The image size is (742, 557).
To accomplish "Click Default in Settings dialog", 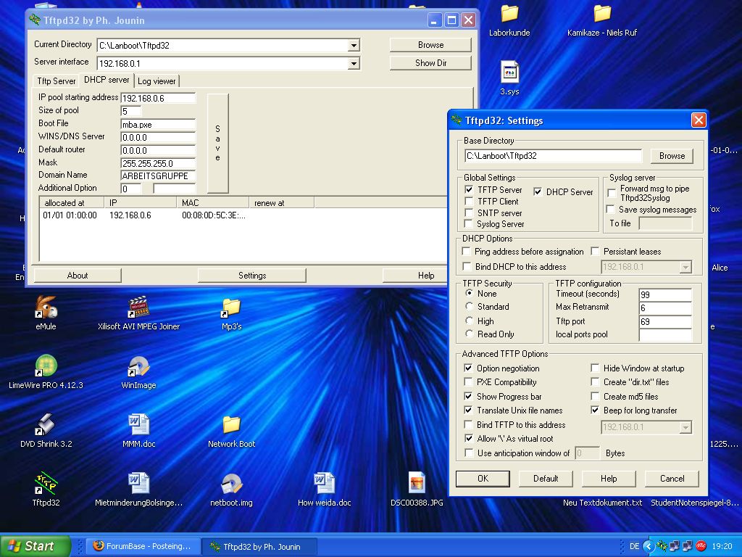I will tap(546, 479).
